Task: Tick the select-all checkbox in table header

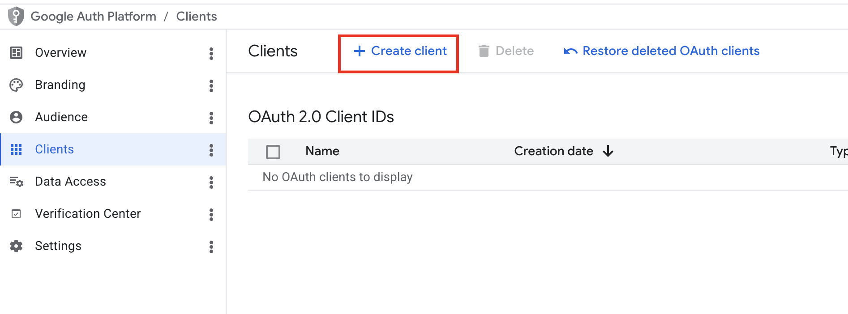Action: [x=273, y=152]
